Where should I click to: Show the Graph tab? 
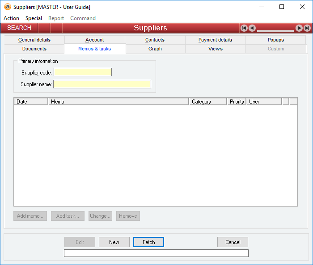tap(155, 49)
